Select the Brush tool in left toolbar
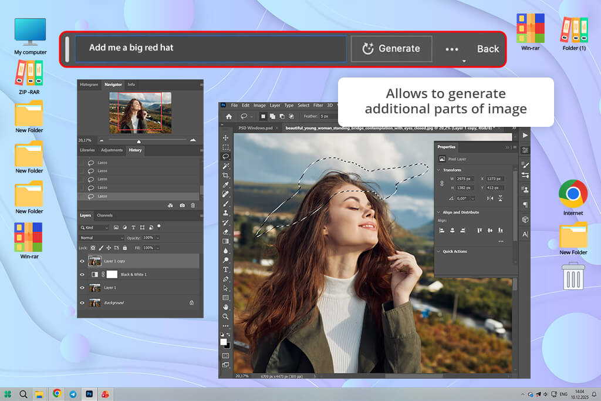The width and height of the screenshot is (601, 401). click(x=225, y=204)
